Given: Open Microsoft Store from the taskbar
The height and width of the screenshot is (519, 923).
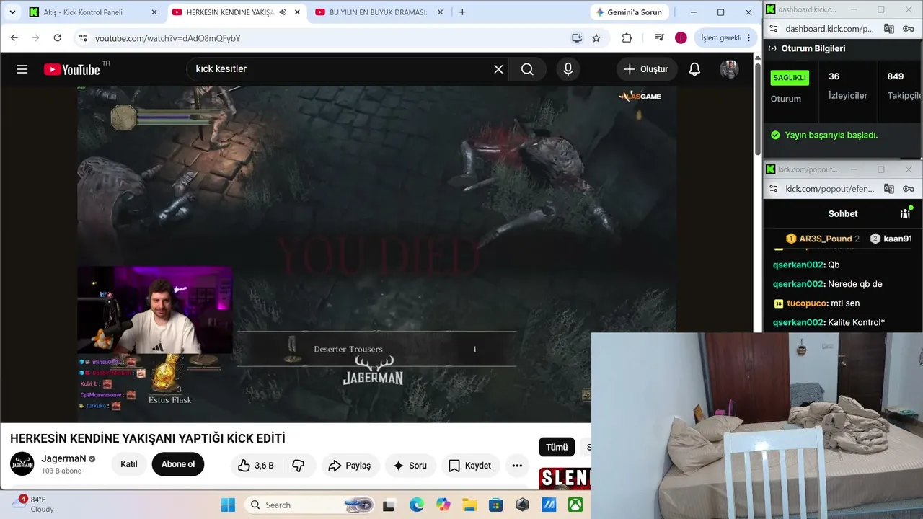Looking at the screenshot, I should 495,505.
